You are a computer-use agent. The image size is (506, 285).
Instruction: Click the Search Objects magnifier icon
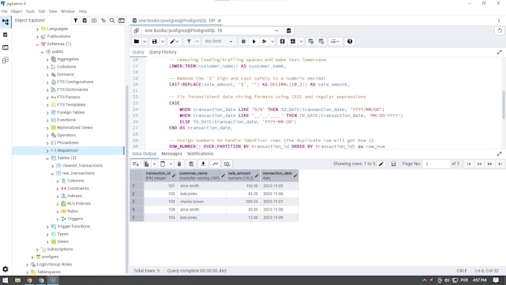pyautogui.click(x=112, y=20)
